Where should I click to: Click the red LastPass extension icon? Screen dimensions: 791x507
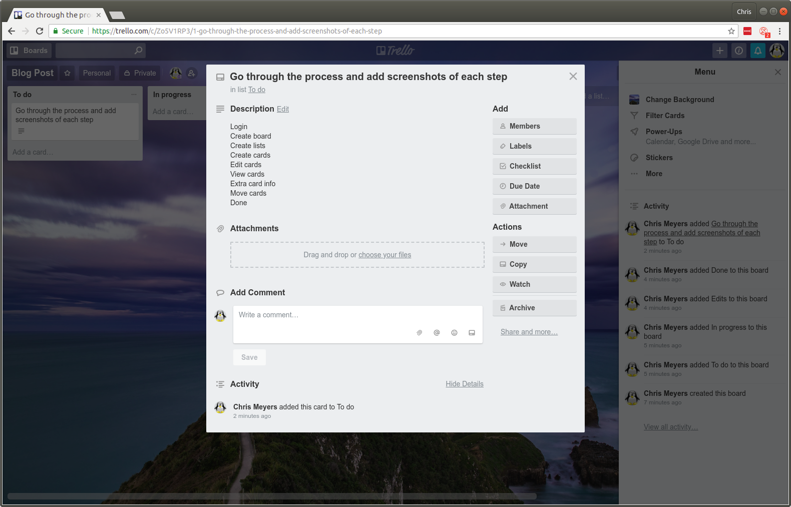[747, 31]
